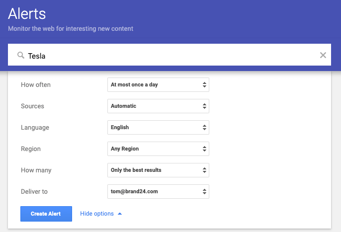Open the "Only the best results" dropdown
Viewport: 341px width, 232px height.
pyautogui.click(x=158, y=170)
